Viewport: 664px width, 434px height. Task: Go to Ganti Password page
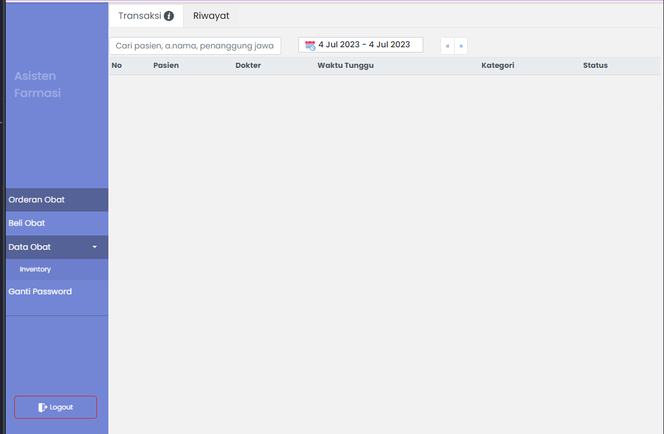pyautogui.click(x=40, y=291)
